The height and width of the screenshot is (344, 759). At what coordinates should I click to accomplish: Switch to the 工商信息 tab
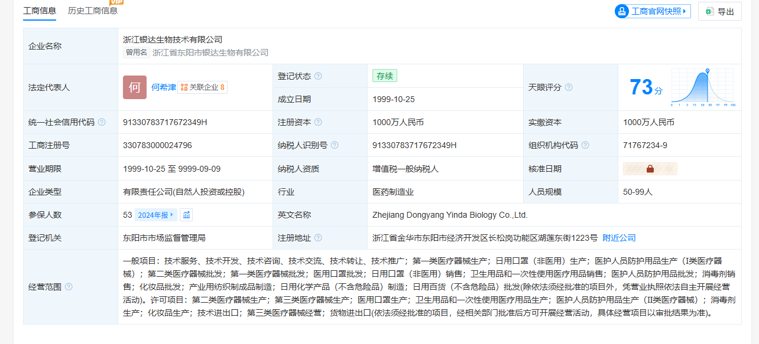[x=40, y=11]
